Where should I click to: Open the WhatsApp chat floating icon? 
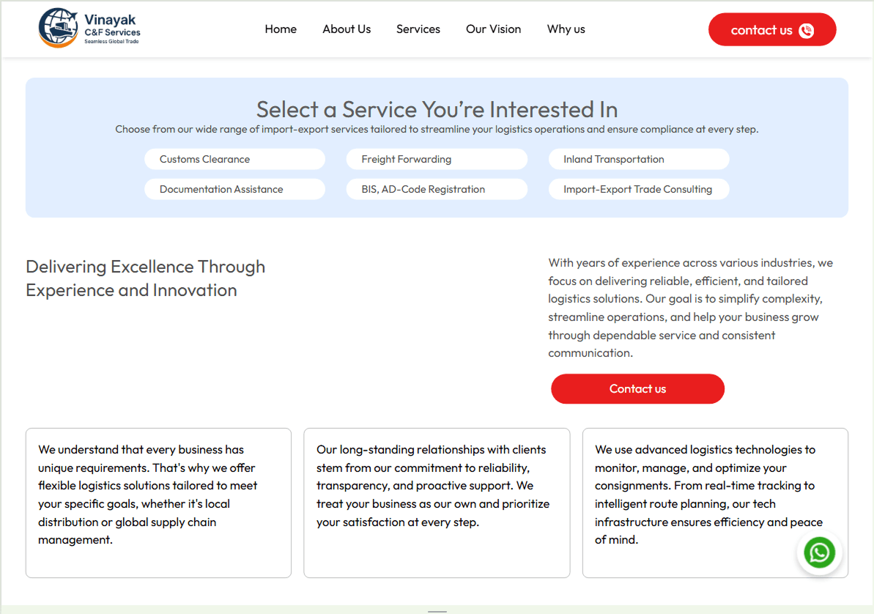point(819,552)
